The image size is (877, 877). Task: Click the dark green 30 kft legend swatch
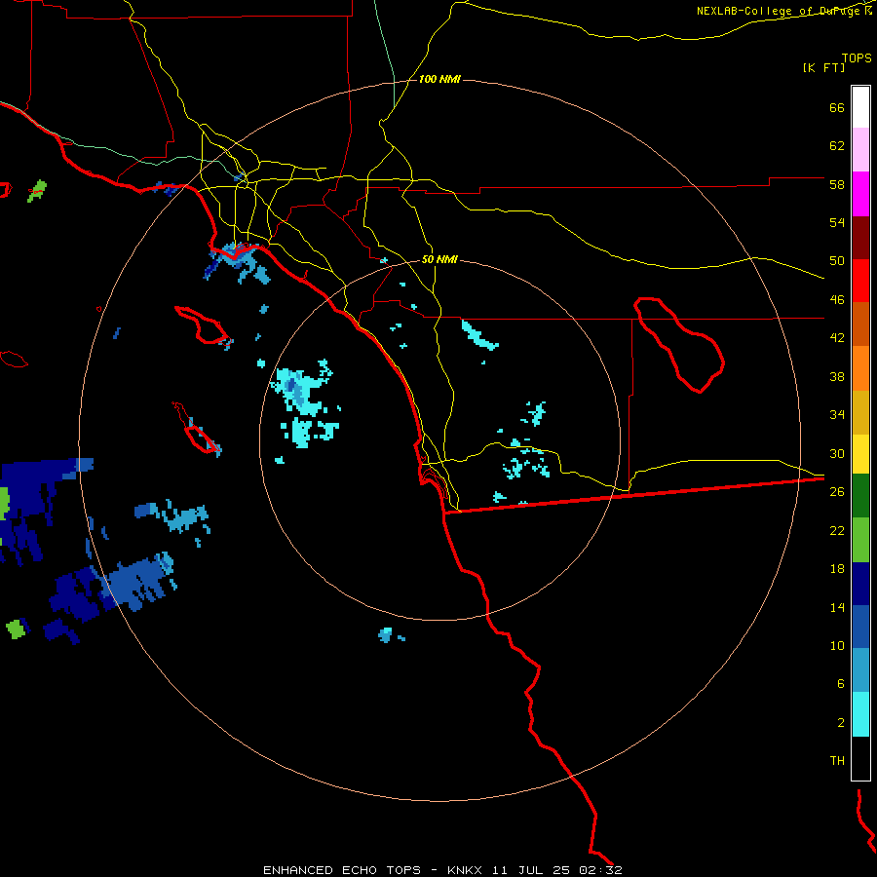[860, 496]
